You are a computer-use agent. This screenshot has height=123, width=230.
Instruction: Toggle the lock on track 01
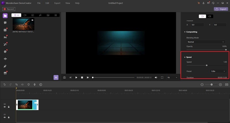click(x=9, y=117)
